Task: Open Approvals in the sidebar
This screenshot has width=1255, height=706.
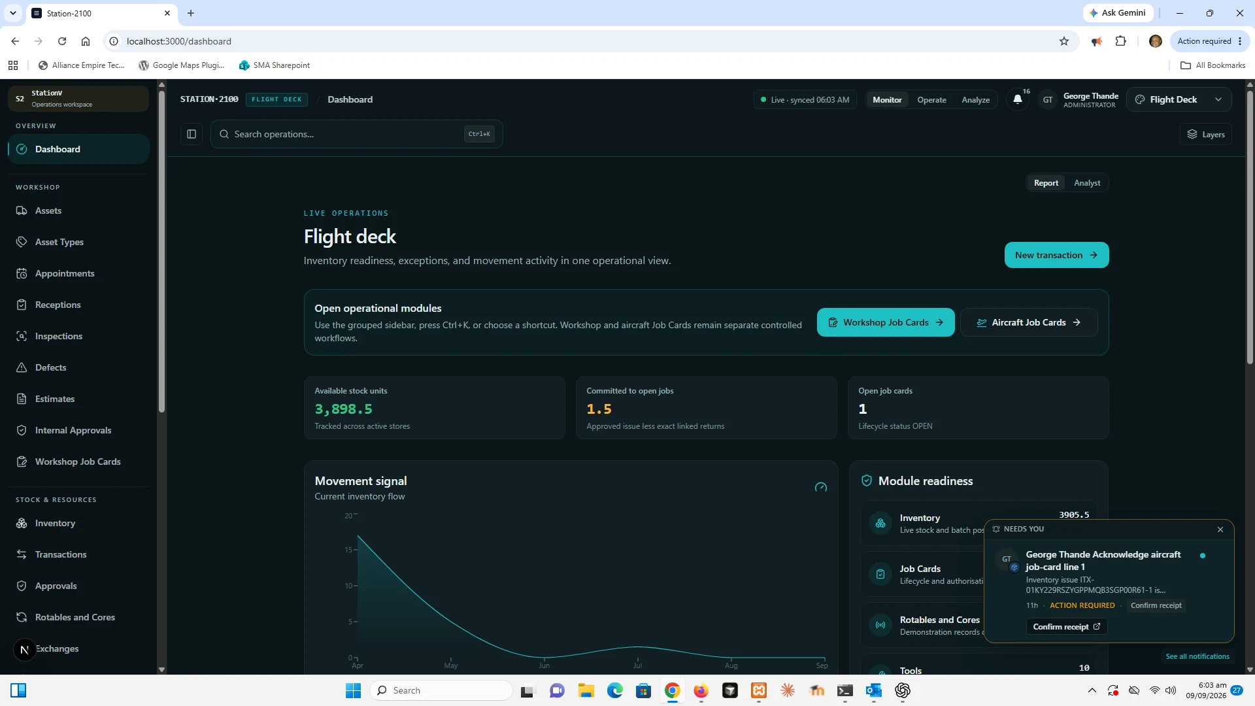Action: click(x=78, y=586)
